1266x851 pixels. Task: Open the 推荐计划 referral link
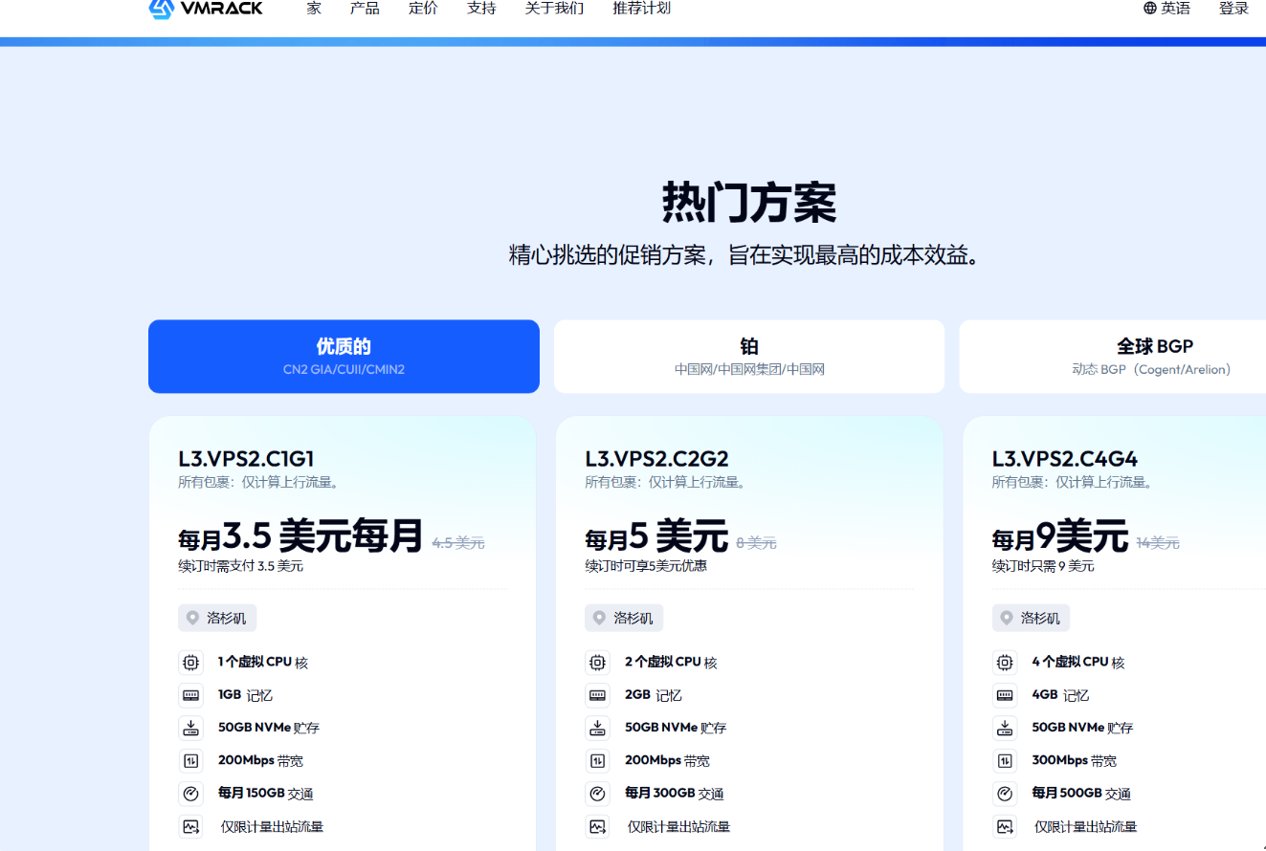(x=641, y=9)
